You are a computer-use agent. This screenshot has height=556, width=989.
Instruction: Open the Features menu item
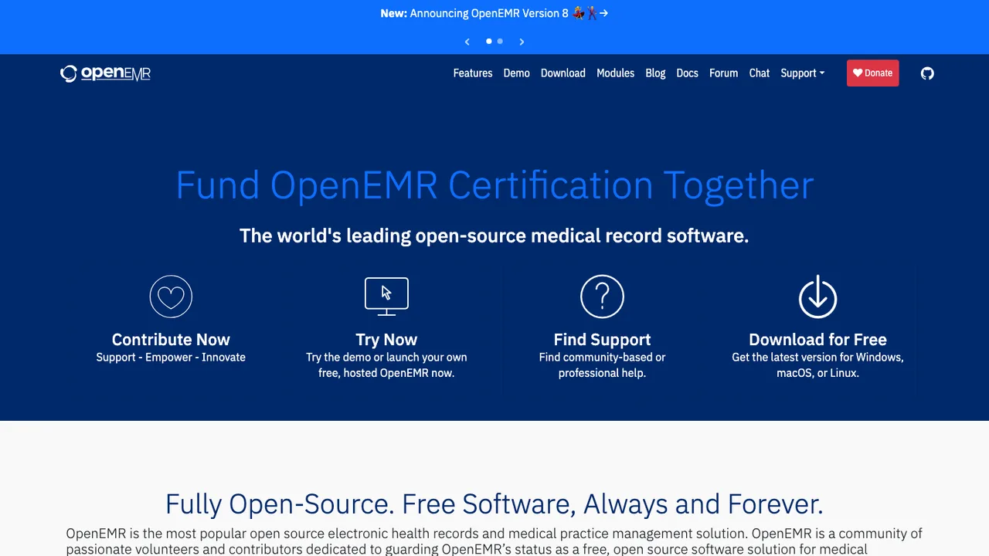473,73
